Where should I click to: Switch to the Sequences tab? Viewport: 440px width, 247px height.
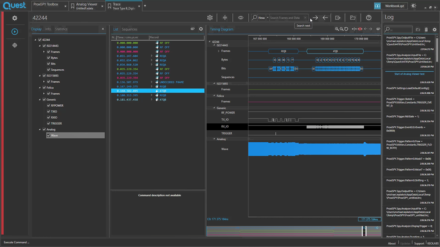tap(129, 29)
